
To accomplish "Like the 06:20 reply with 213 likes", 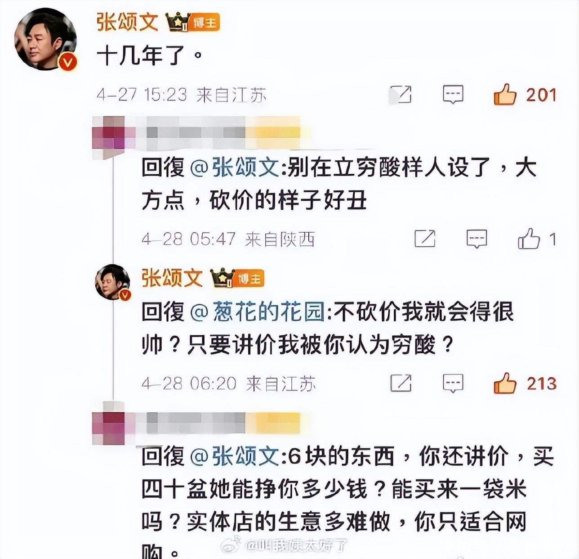I will 505,383.
